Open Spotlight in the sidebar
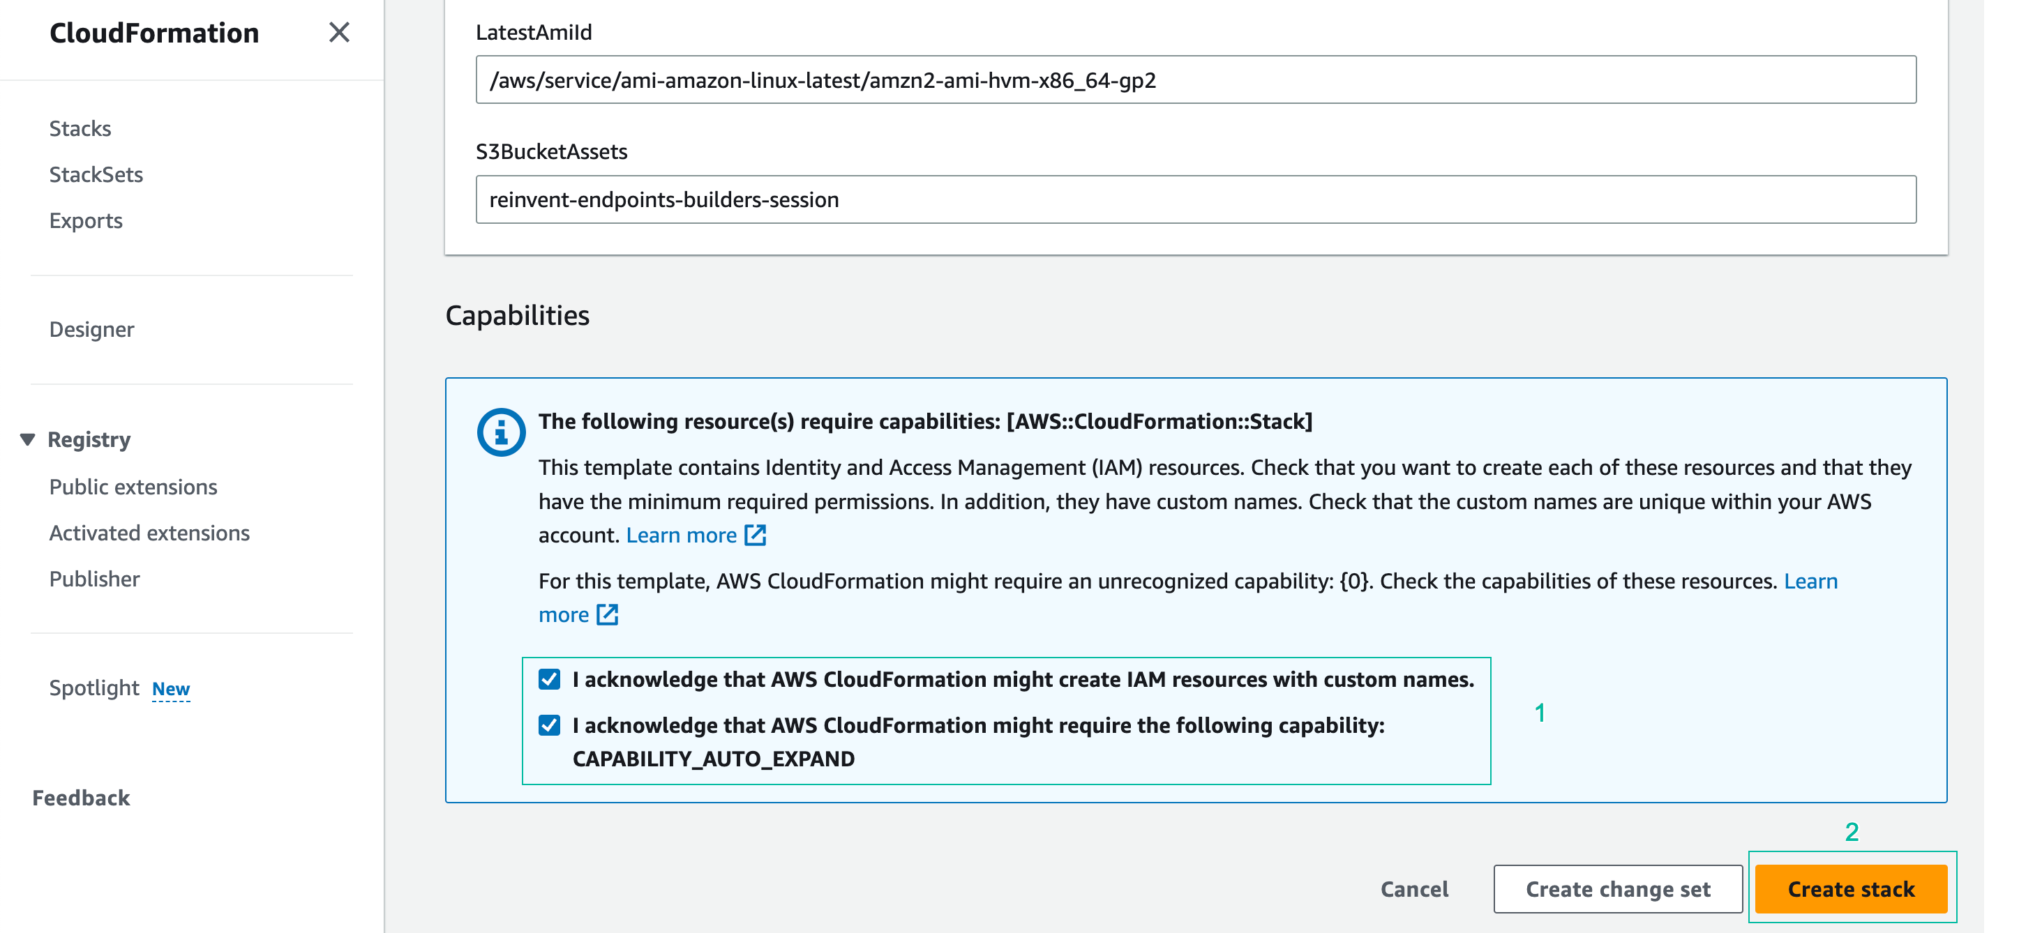Image resolution: width=2019 pixels, height=933 pixels. (x=94, y=688)
